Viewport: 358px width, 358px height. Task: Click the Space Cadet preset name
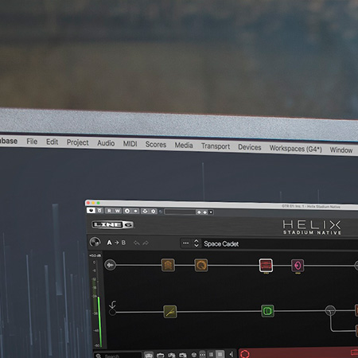[x=221, y=243]
